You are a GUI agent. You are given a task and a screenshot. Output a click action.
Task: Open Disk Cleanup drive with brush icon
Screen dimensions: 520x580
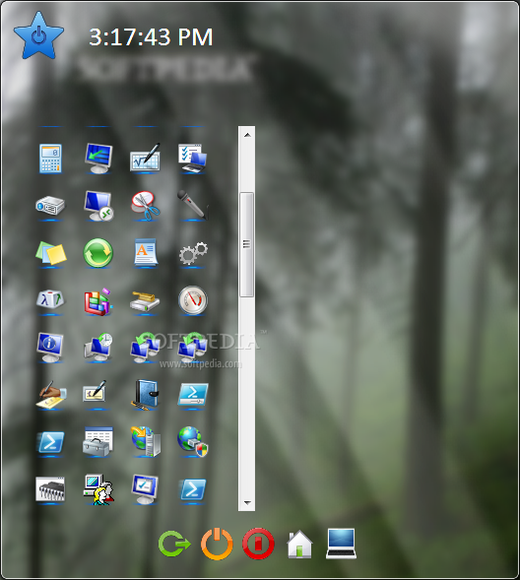145,301
